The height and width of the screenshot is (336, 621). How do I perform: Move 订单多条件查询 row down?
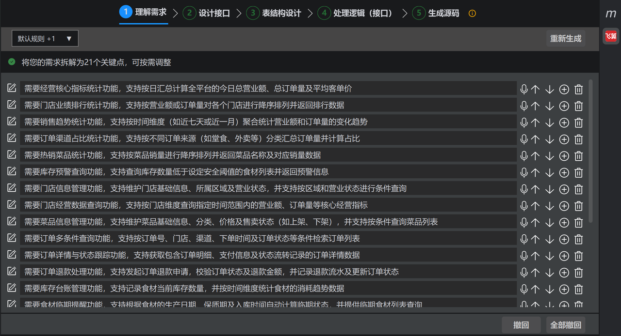coord(549,239)
